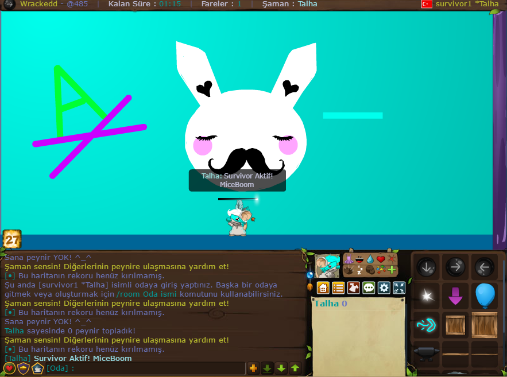Open more emotes with green plus
The width and height of the screenshot is (507, 377).
point(392,270)
